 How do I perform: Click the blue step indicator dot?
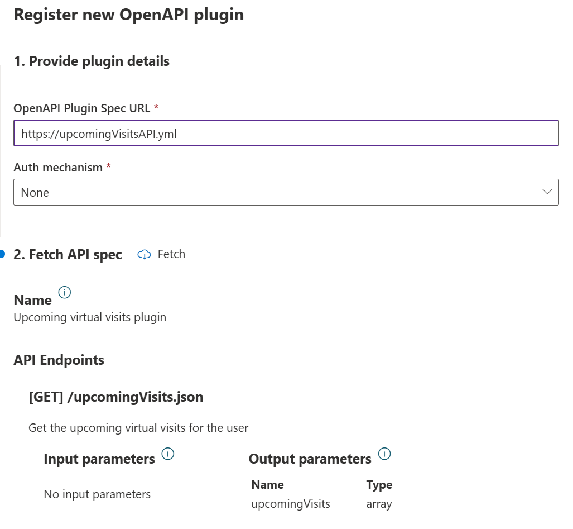click(x=2, y=254)
